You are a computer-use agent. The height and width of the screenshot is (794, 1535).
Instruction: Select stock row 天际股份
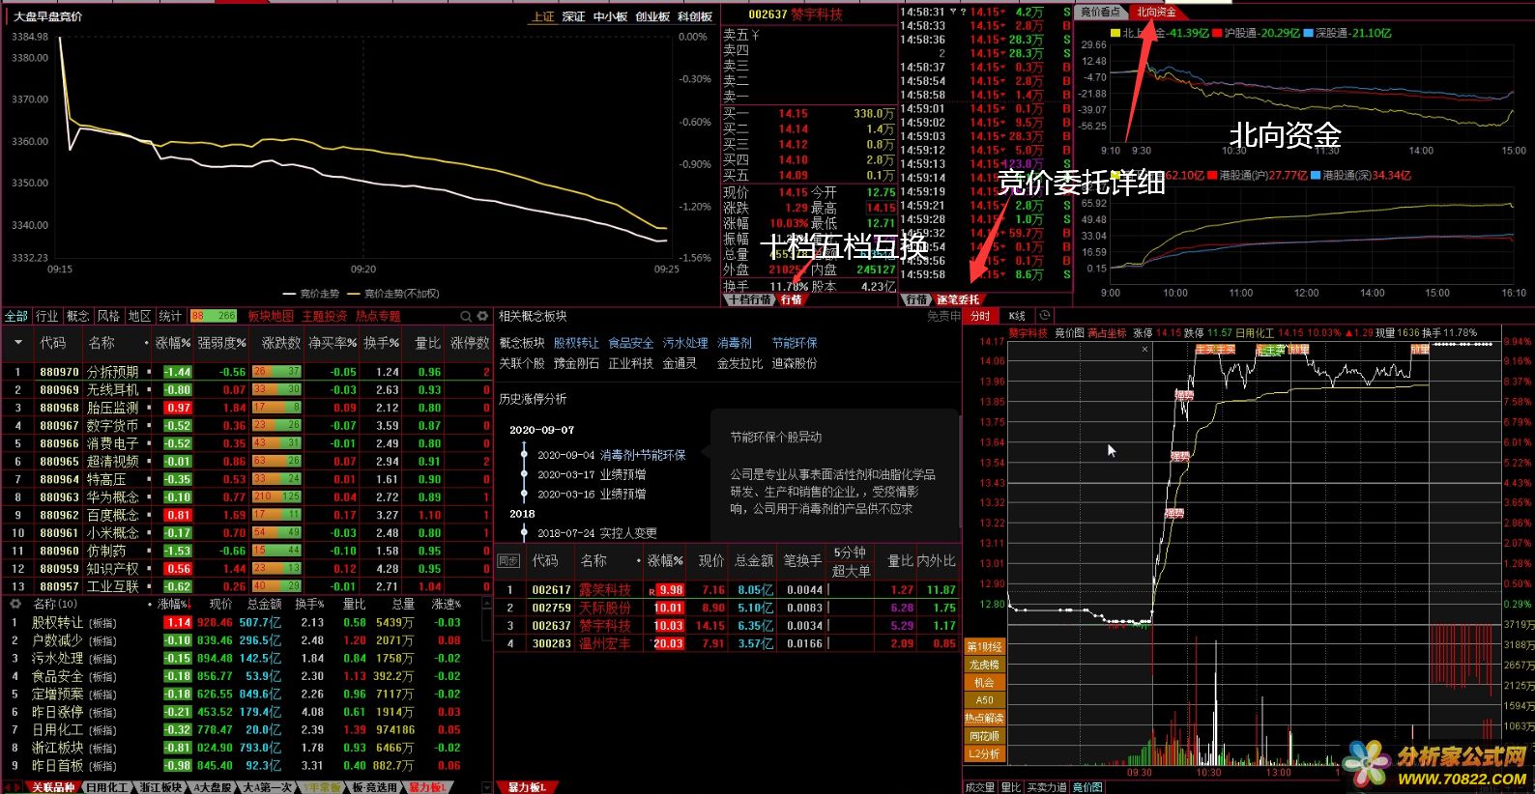pyautogui.click(x=728, y=608)
